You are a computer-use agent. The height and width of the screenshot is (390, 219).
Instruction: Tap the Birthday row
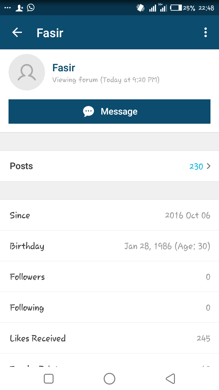[109, 246]
